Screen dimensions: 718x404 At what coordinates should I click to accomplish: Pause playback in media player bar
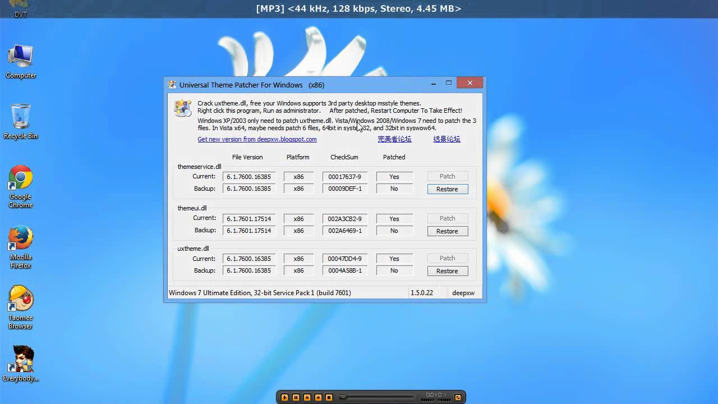(296, 397)
